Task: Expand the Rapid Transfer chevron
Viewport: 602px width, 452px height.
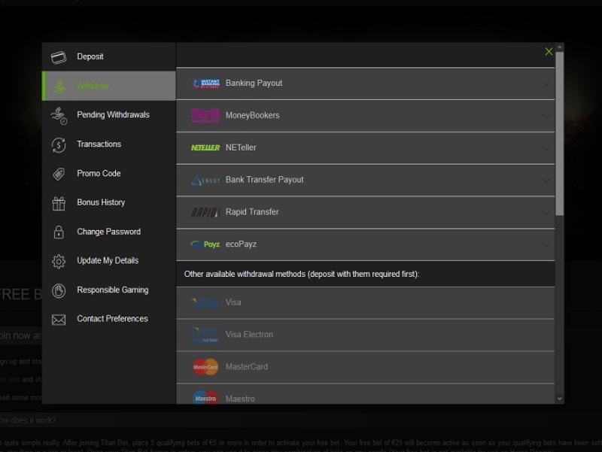Action: coord(546,213)
